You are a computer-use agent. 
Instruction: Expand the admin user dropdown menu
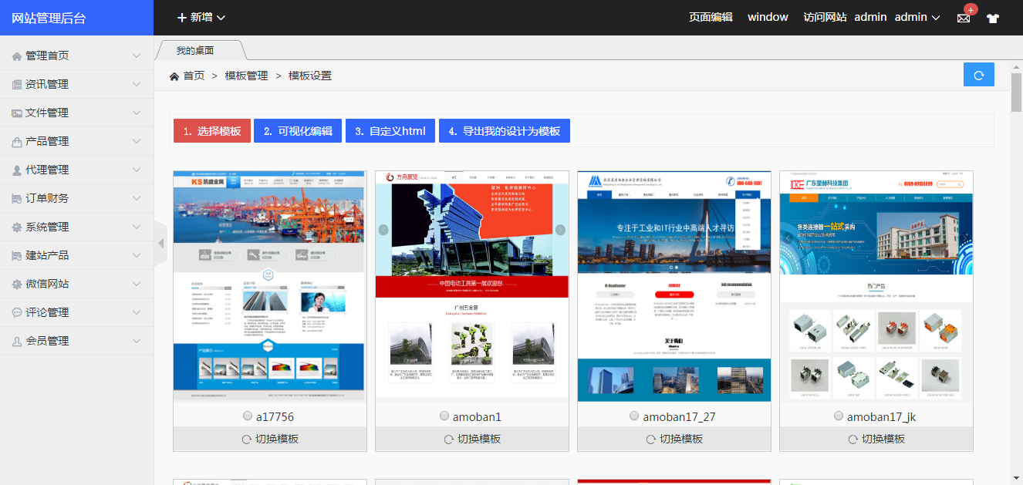coord(917,17)
